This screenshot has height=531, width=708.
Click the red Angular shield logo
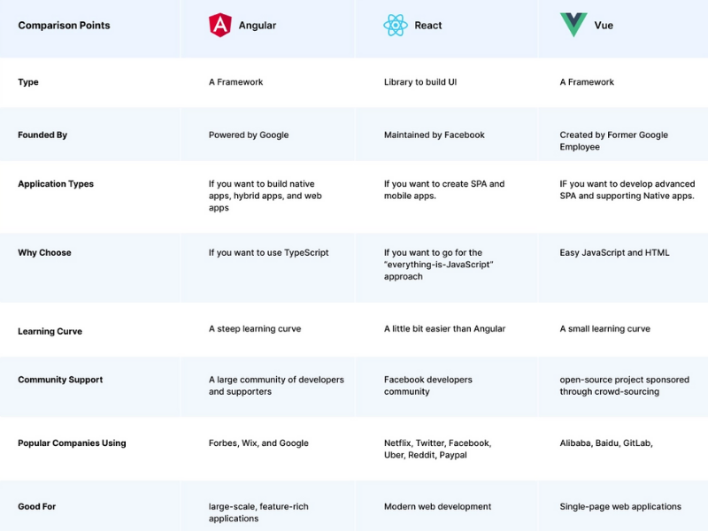pyautogui.click(x=219, y=25)
